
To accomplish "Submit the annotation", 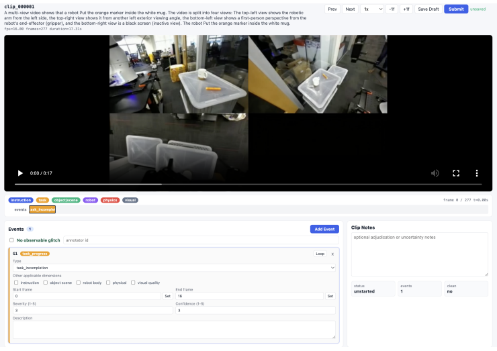I will (x=456, y=9).
